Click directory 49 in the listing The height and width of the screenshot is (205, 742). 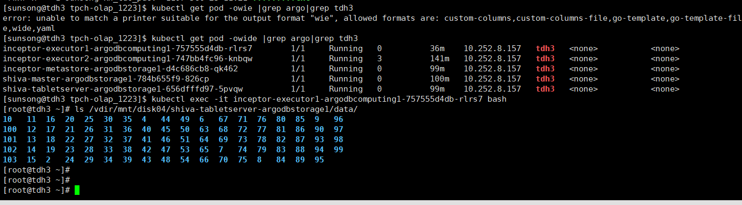[x=185, y=119]
